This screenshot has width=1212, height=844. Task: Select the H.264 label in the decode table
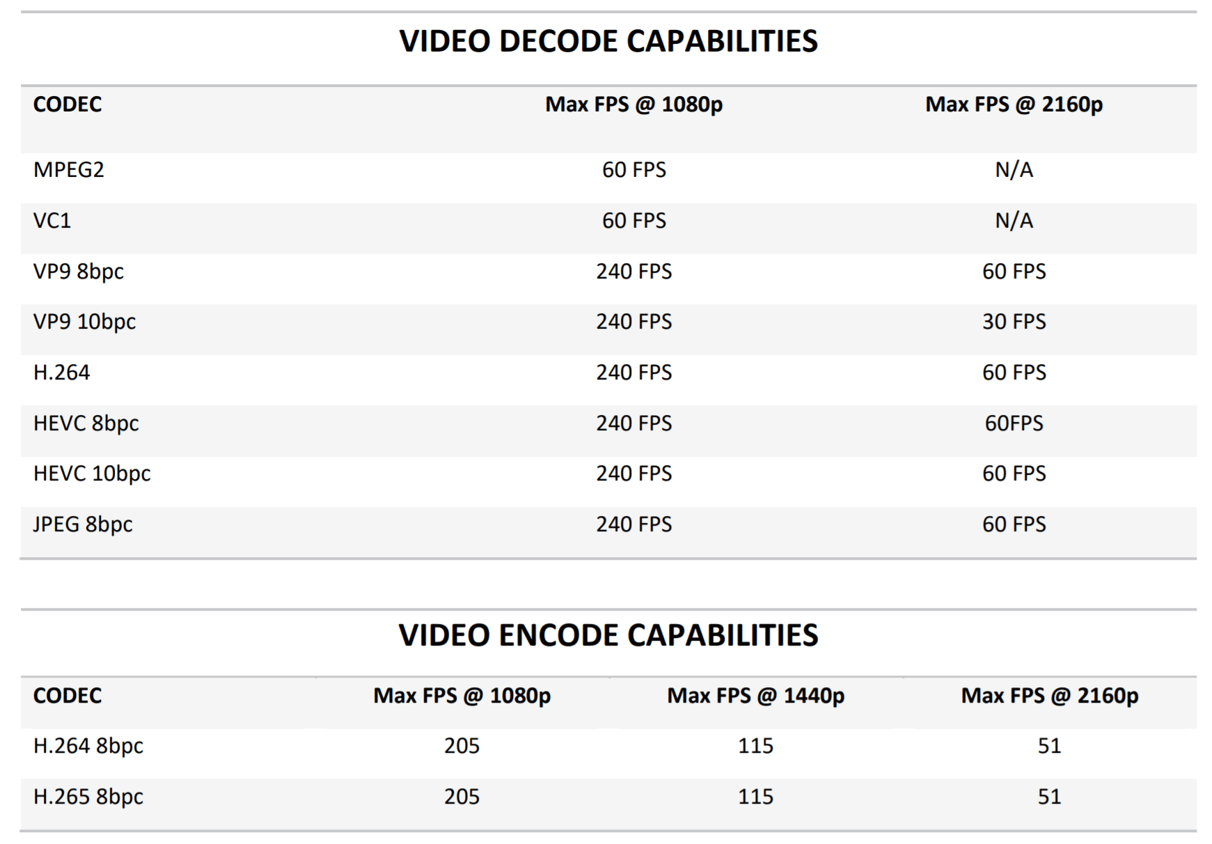pyautogui.click(x=61, y=373)
